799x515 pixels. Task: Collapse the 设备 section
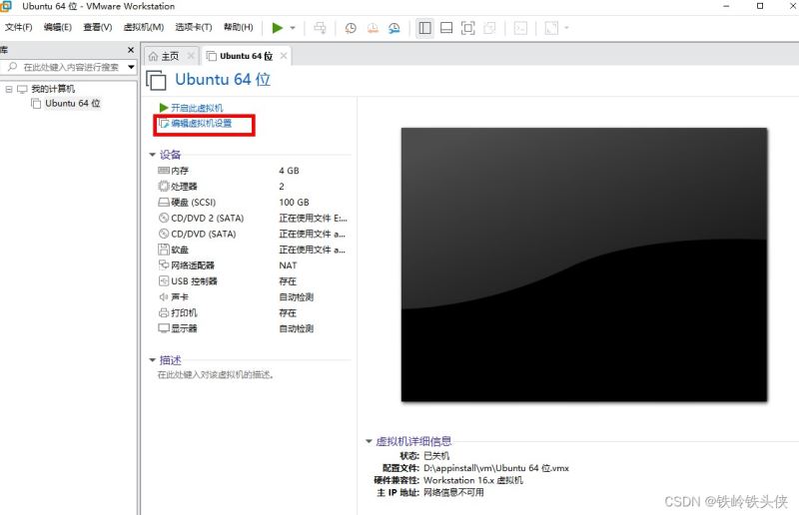pos(152,155)
